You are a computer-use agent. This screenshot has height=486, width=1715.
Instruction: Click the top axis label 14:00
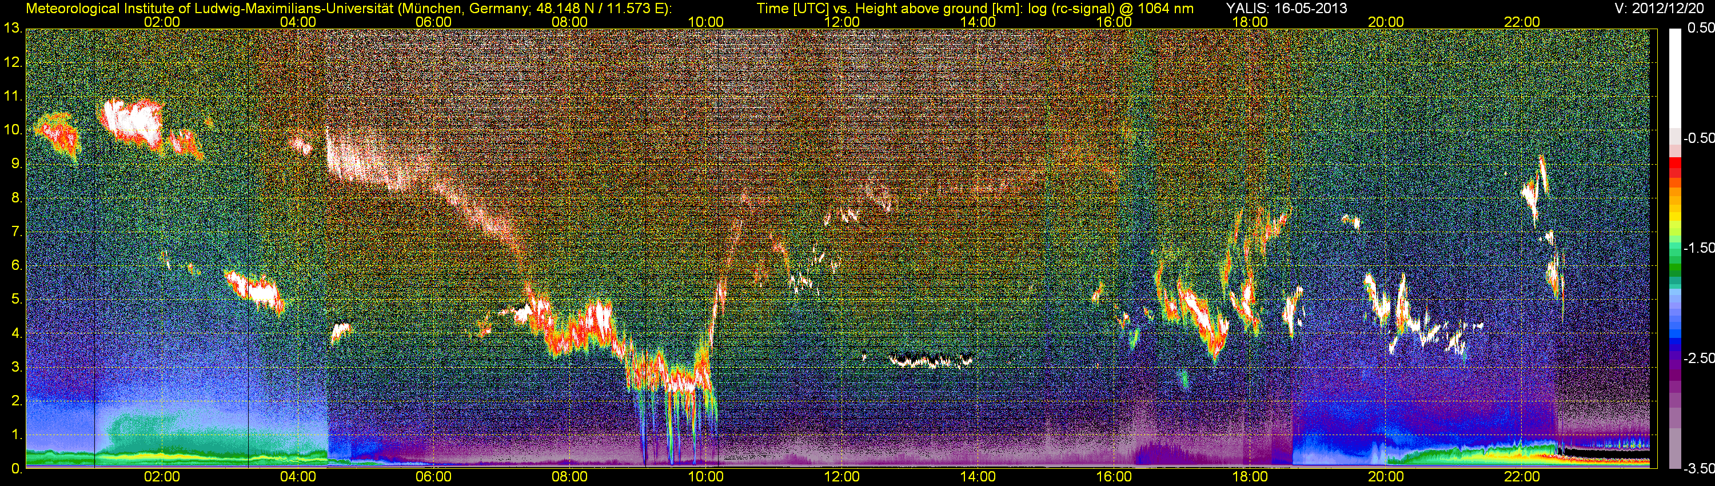(978, 22)
